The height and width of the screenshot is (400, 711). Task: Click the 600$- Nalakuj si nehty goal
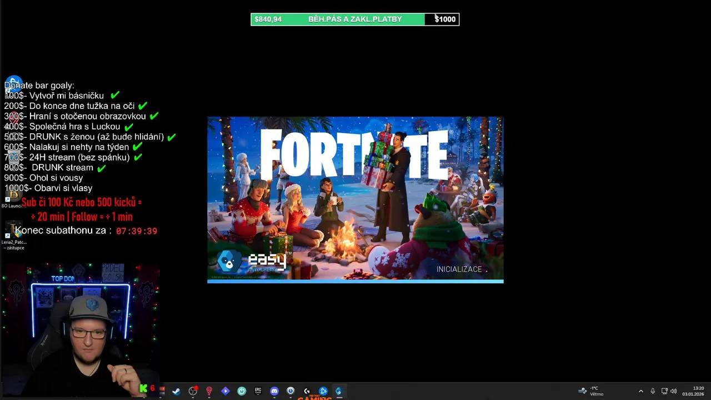67,147
